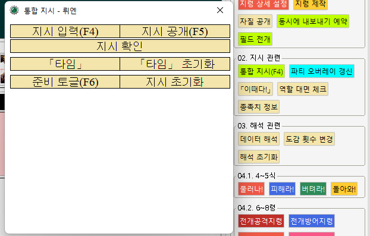Open 통합 지시(F4) green button
This screenshot has width=370, height=236.
pos(262,71)
